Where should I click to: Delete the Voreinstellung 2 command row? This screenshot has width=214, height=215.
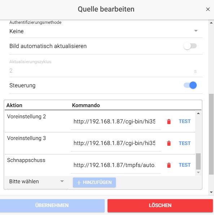pyautogui.click(x=169, y=122)
